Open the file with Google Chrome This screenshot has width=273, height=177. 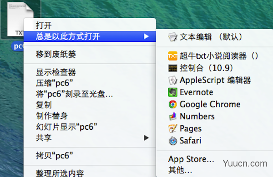214,104
